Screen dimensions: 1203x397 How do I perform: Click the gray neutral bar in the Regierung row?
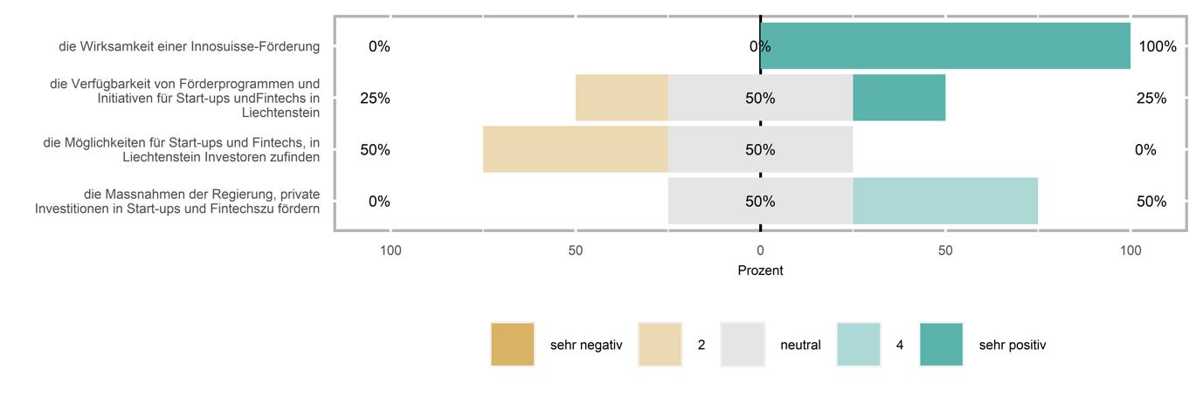(x=760, y=201)
